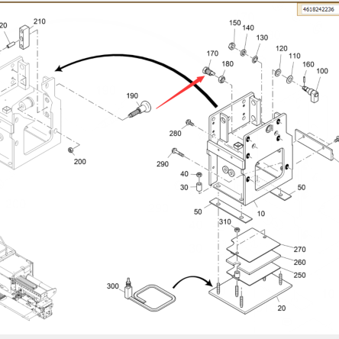Viewport: 339px width, 339px height.
Task: Click the knob-head screw drawing numbered 190
Action: tap(140, 109)
